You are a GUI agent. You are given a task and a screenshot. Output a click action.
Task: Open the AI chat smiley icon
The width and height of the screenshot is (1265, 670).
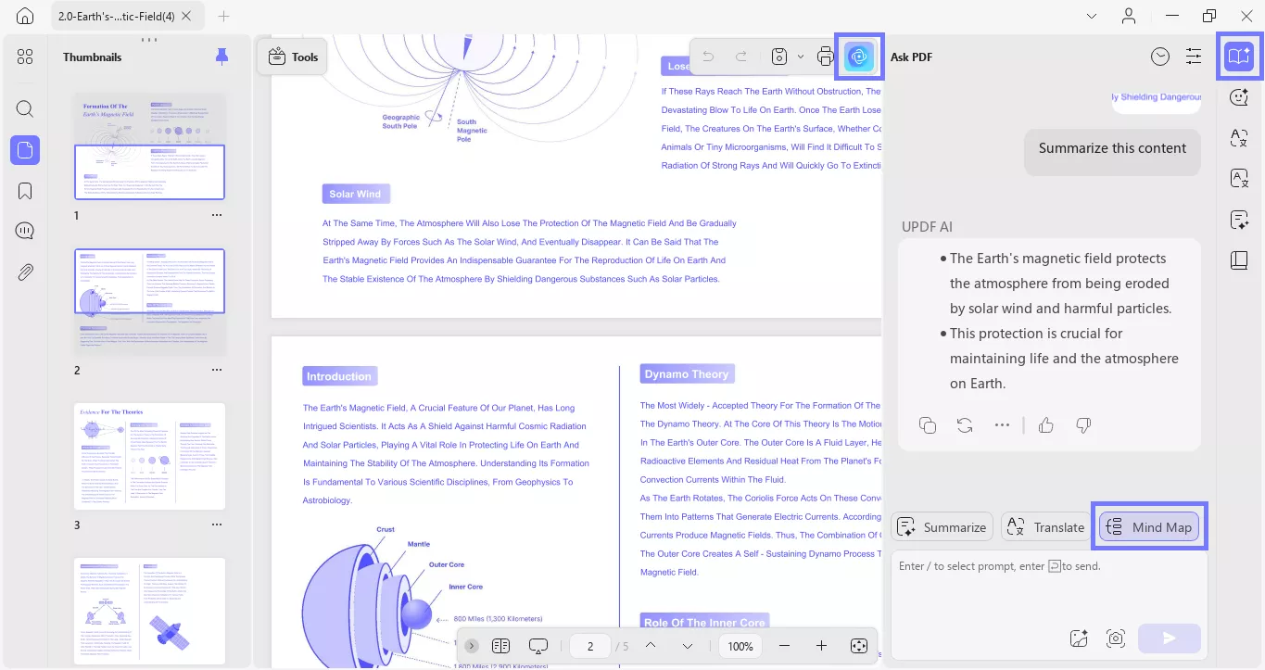pyautogui.click(x=1239, y=96)
